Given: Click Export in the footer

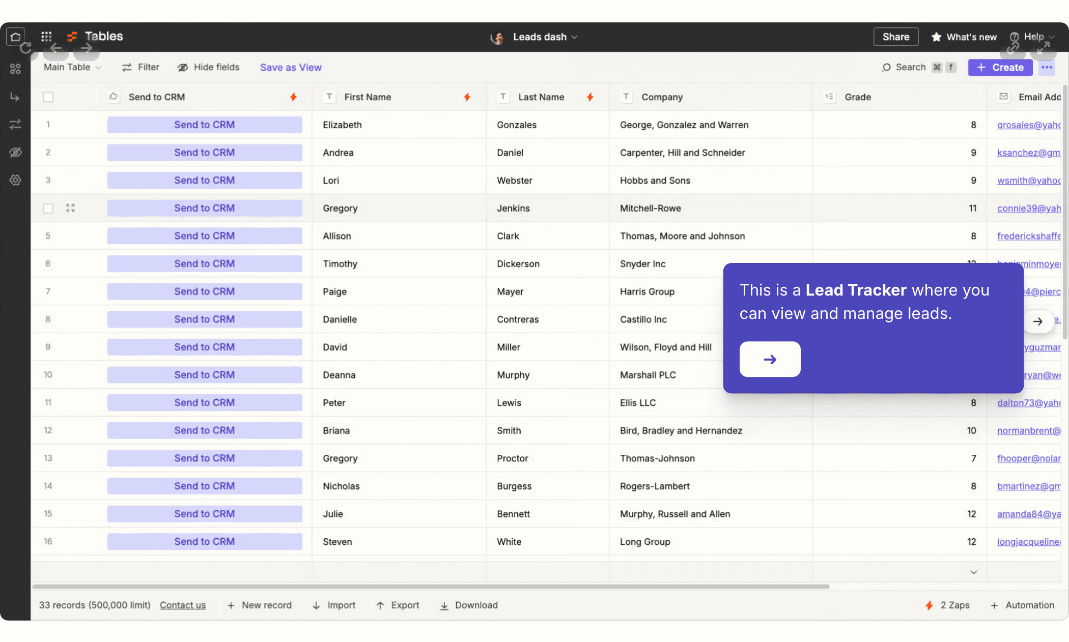Looking at the screenshot, I should [x=398, y=605].
